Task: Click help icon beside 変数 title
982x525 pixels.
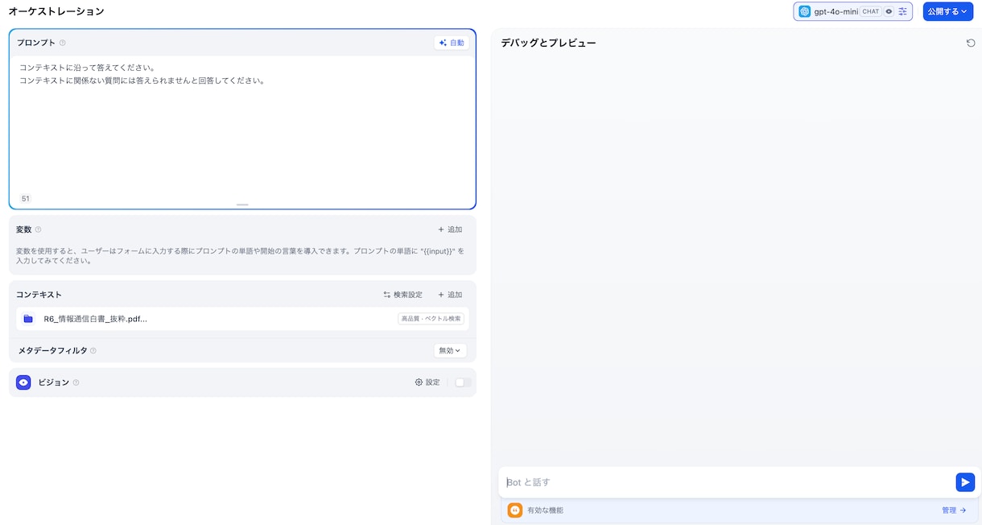Action: 38,229
